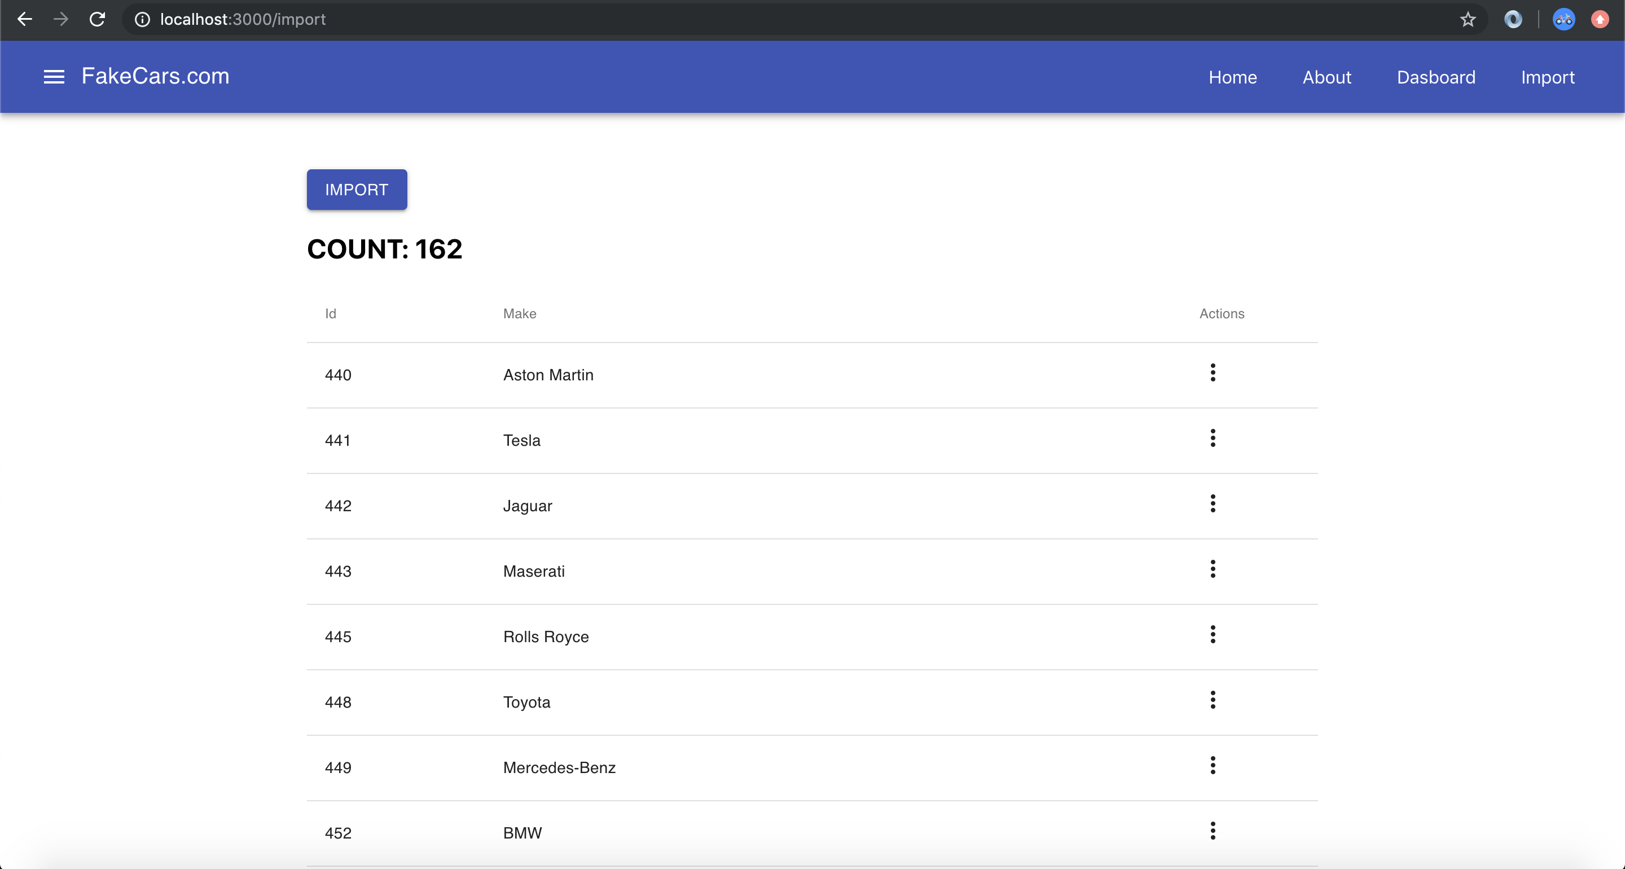
Task: View site information icon in address bar
Action: (143, 20)
